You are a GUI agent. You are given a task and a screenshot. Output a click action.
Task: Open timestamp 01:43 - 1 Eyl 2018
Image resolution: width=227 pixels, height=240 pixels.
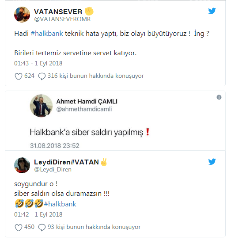pyautogui.click(x=38, y=63)
